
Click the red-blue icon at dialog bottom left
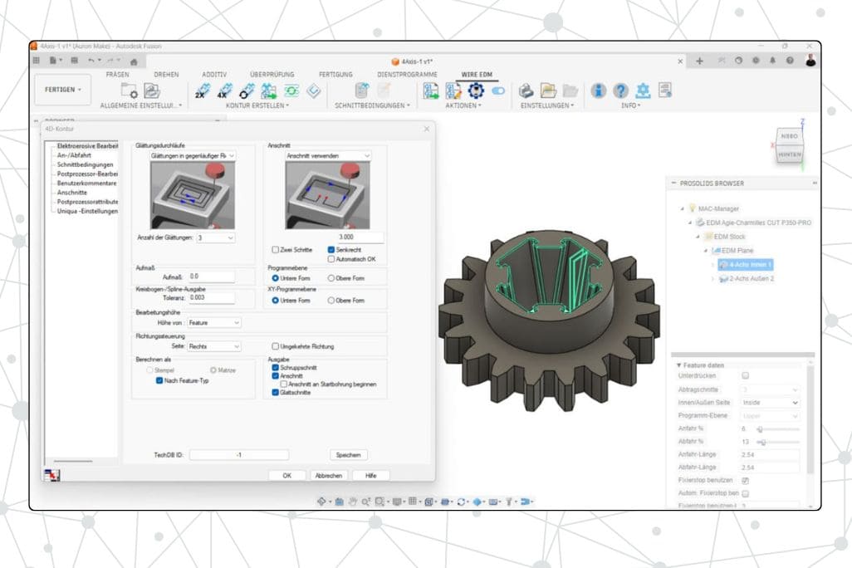(x=51, y=476)
